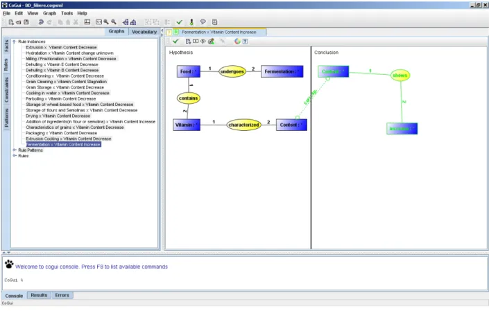Viewport: 489px width, 311px height.
Task: Click the traffic light icon
Action: pyautogui.click(x=191, y=22)
